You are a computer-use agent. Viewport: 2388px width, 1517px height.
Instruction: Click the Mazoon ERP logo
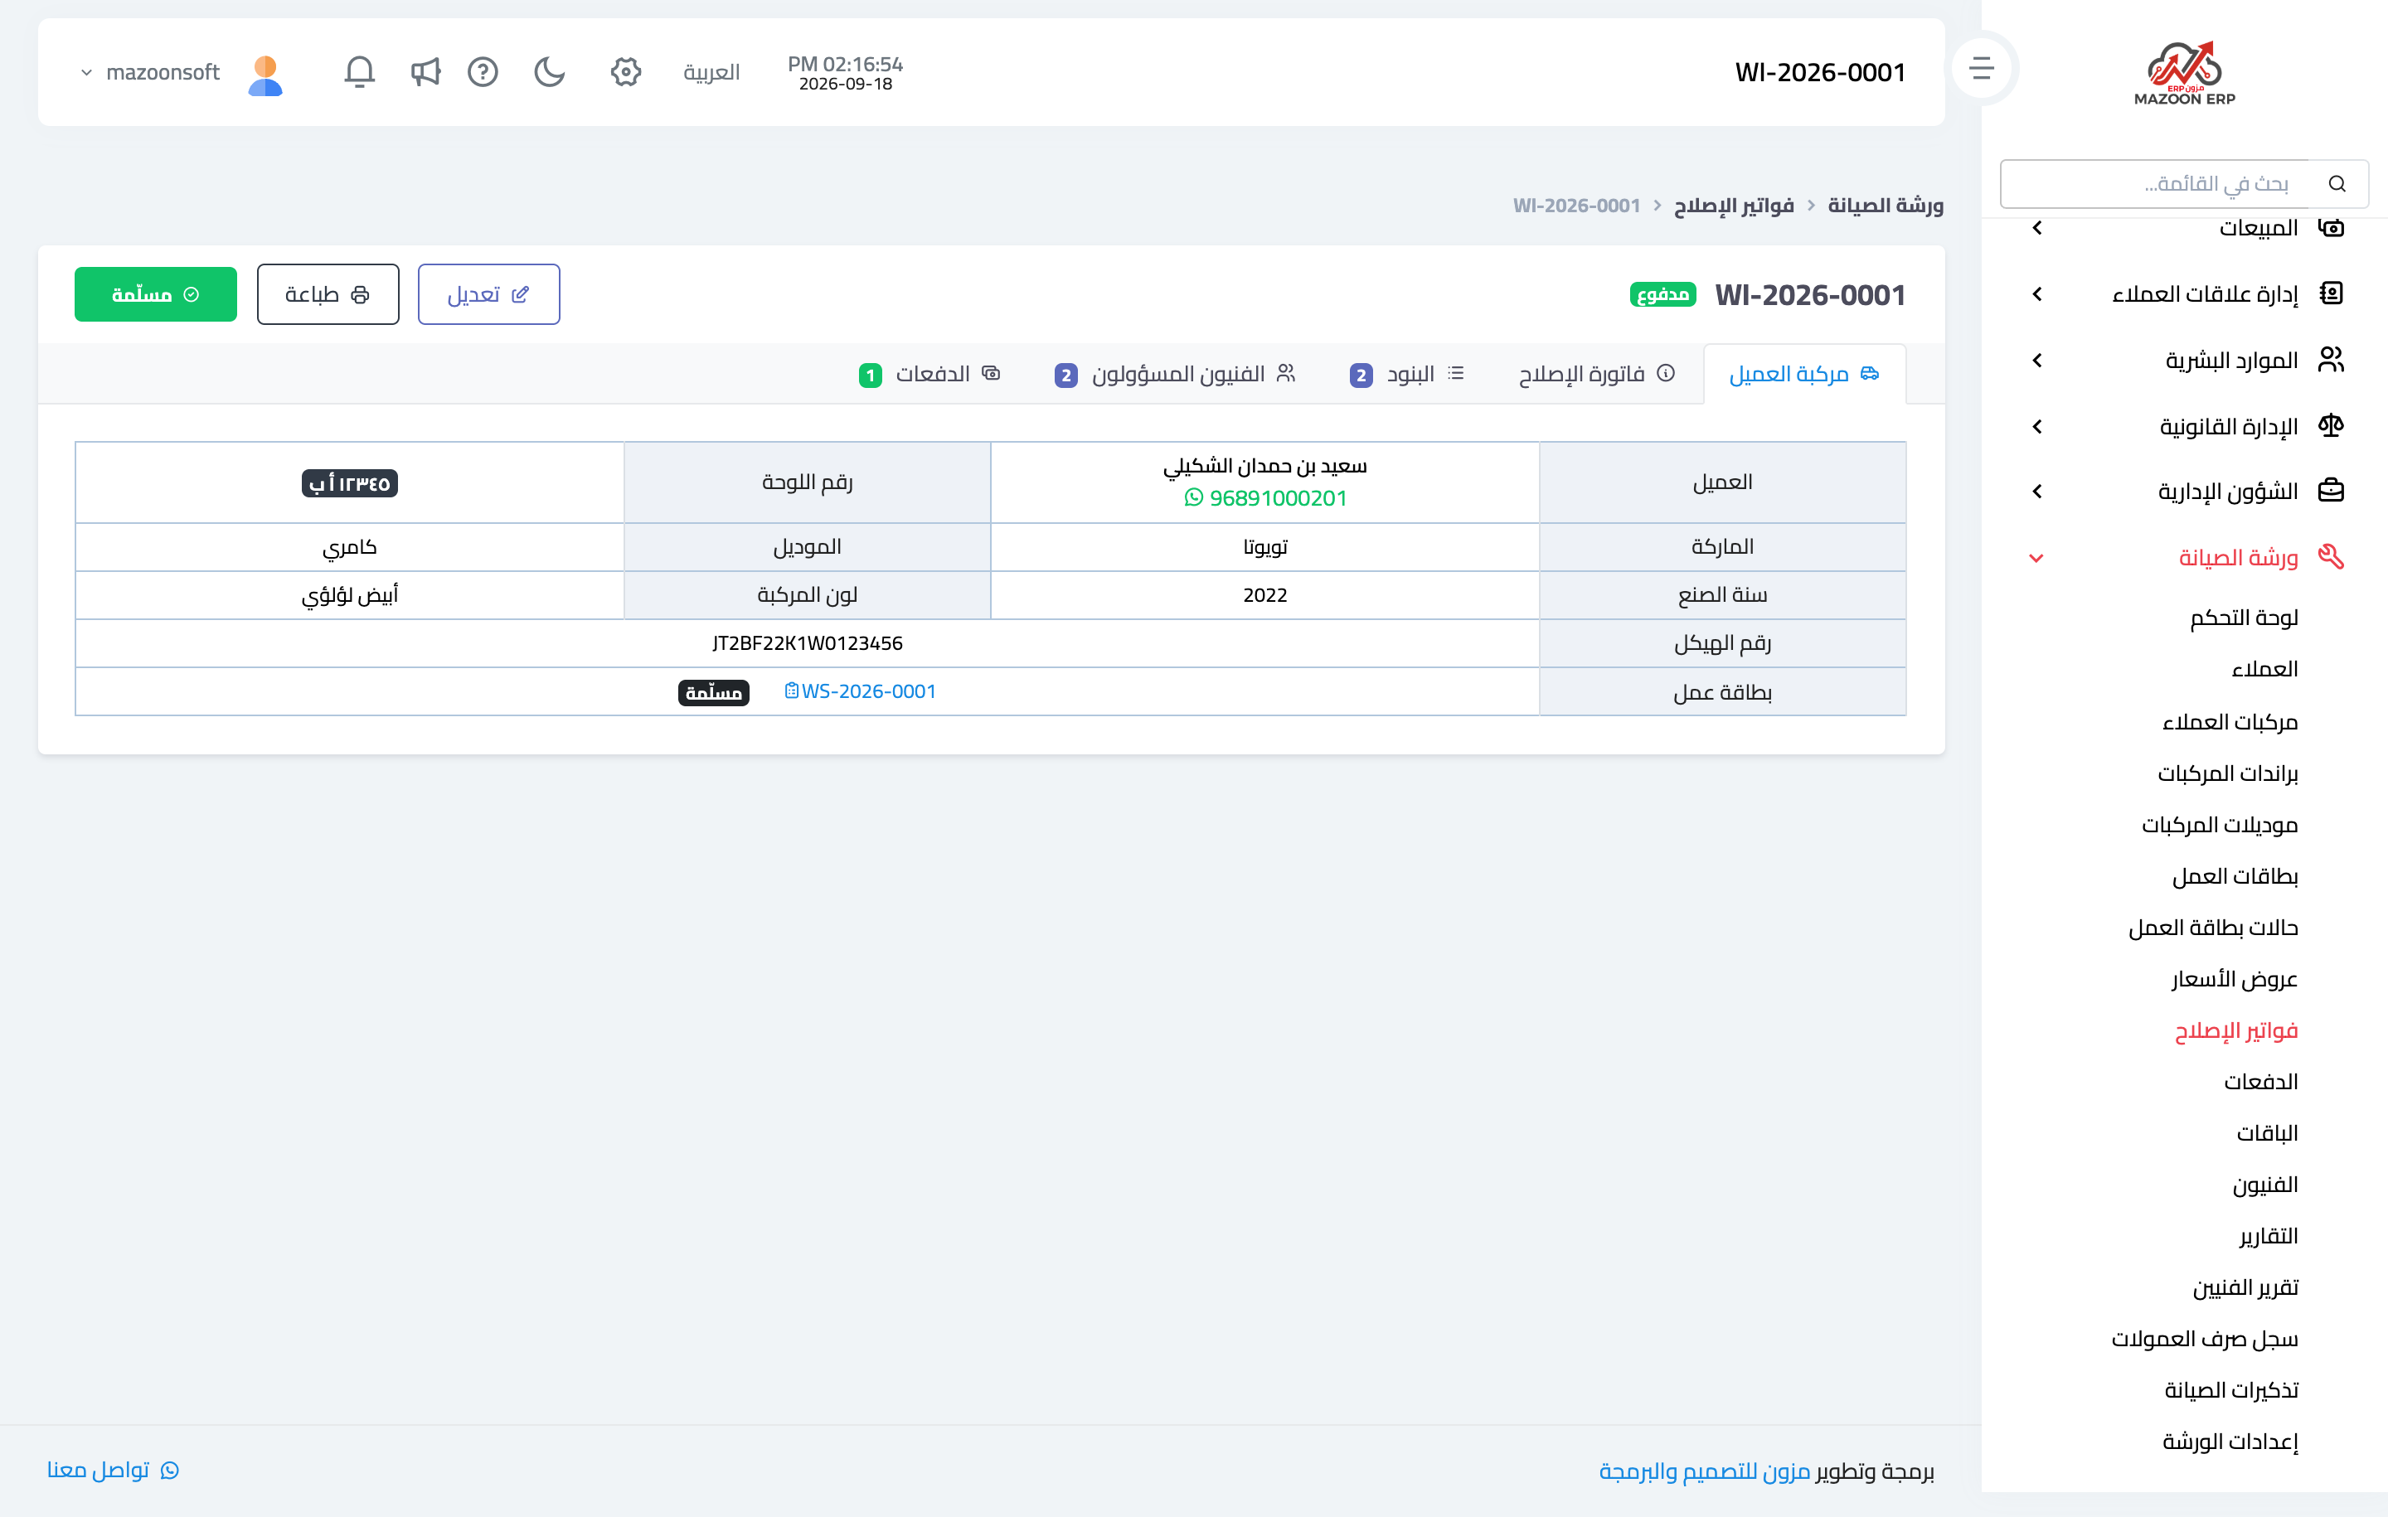click(x=2185, y=72)
